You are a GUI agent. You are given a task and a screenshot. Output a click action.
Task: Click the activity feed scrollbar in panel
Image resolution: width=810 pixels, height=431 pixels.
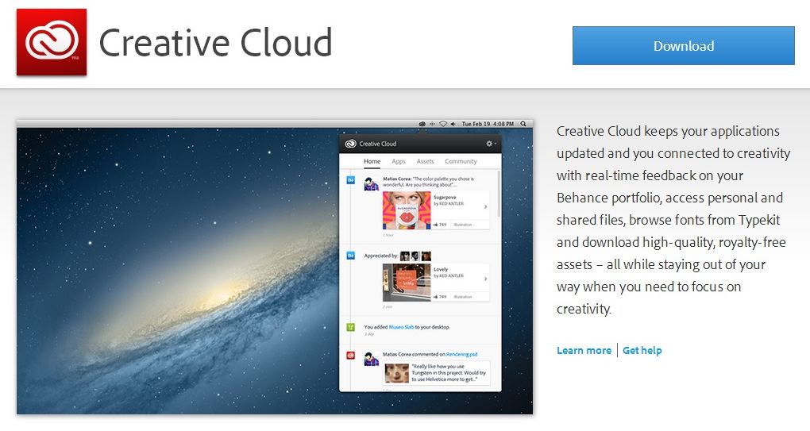pyautogui.click(x=499, y=194)
